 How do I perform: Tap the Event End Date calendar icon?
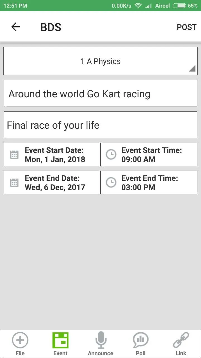tap(14, 183)
